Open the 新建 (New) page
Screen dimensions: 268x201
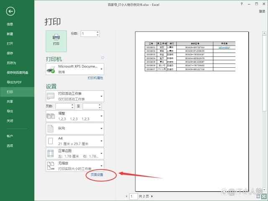(x=10, y=34)
